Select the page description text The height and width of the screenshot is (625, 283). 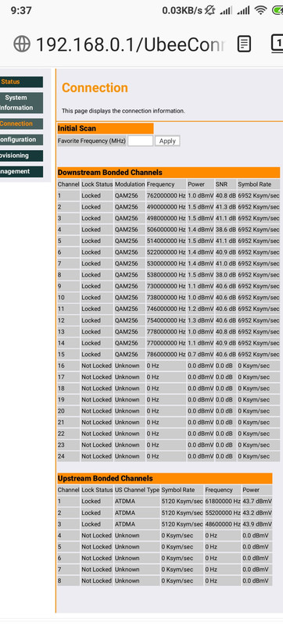[124, 111]
